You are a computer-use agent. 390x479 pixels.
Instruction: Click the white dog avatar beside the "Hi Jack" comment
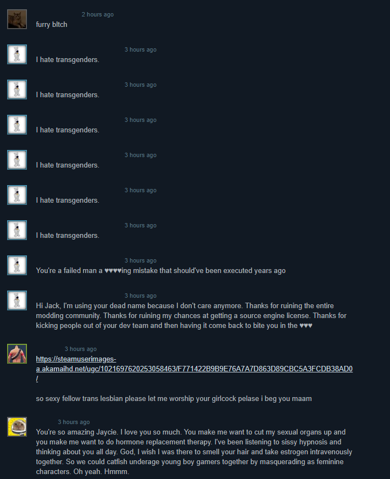click(17, 300)
